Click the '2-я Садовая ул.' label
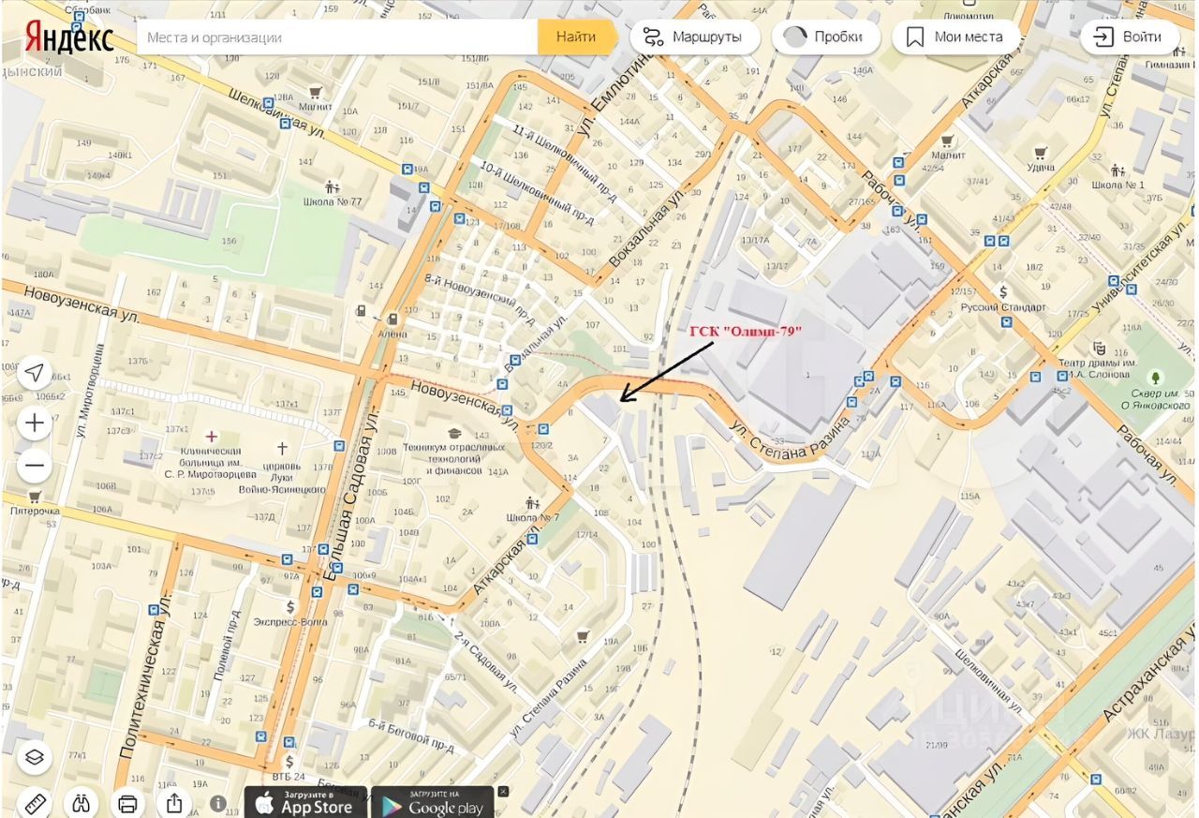Screen dimensions: 1199x818 486,662
